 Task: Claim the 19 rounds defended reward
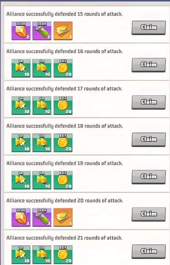click(x=148, y=177)
